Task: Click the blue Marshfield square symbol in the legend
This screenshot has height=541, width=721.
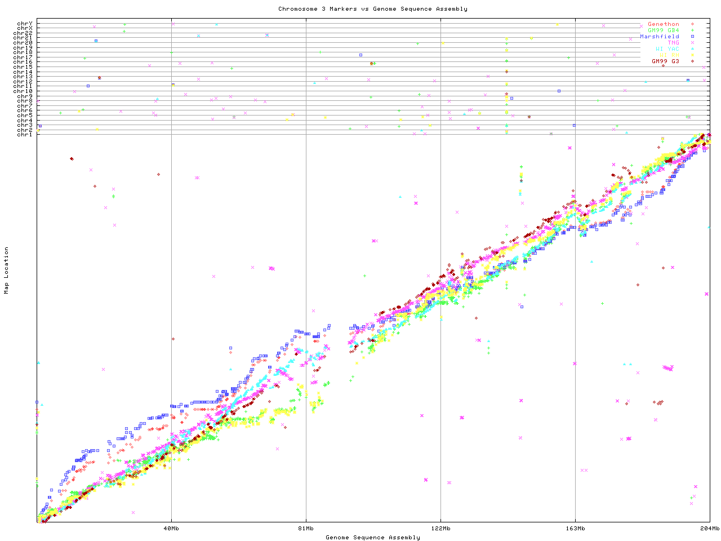Action: [x=692, y=37]
